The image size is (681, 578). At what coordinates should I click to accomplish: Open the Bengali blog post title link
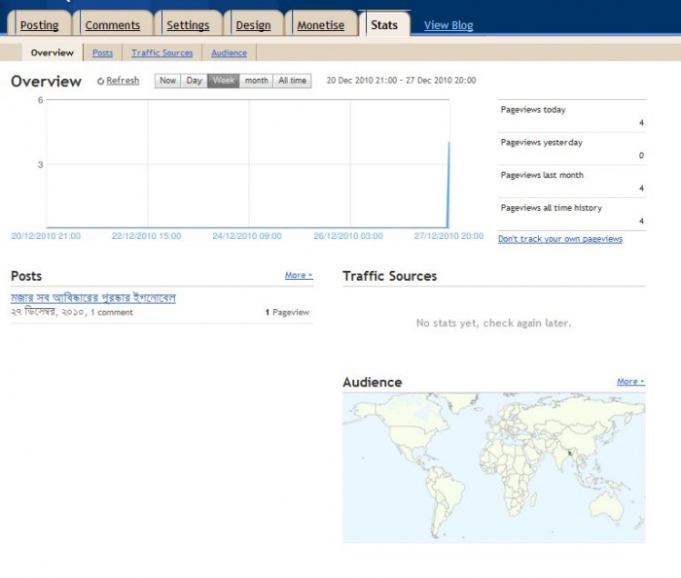point(93,298)
